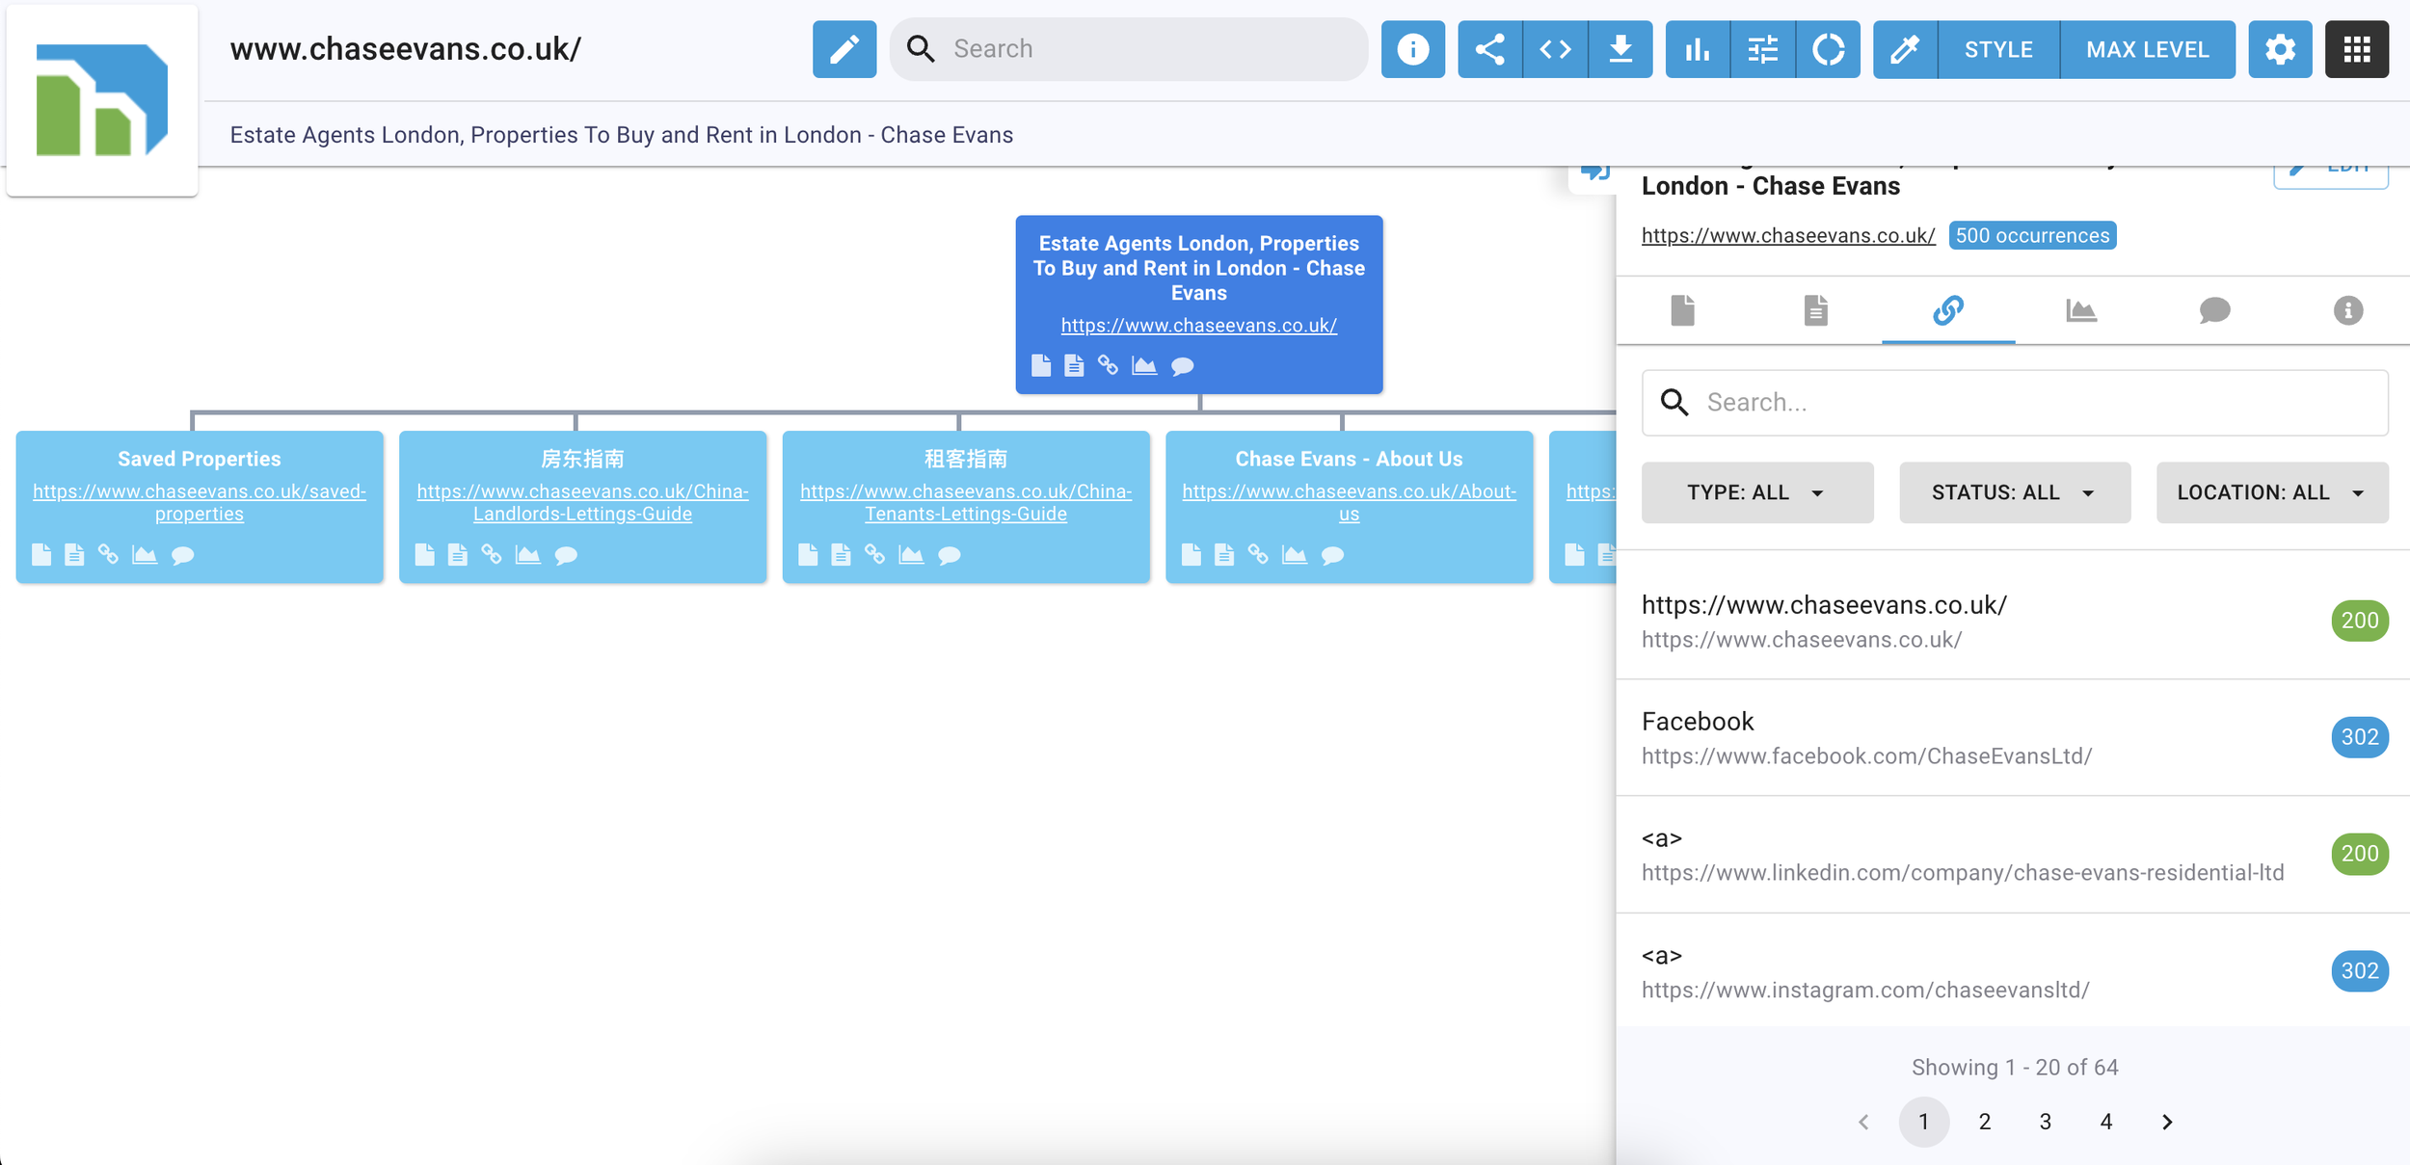Open the About-us URL link
2410x1165 pixels.
1350,502
